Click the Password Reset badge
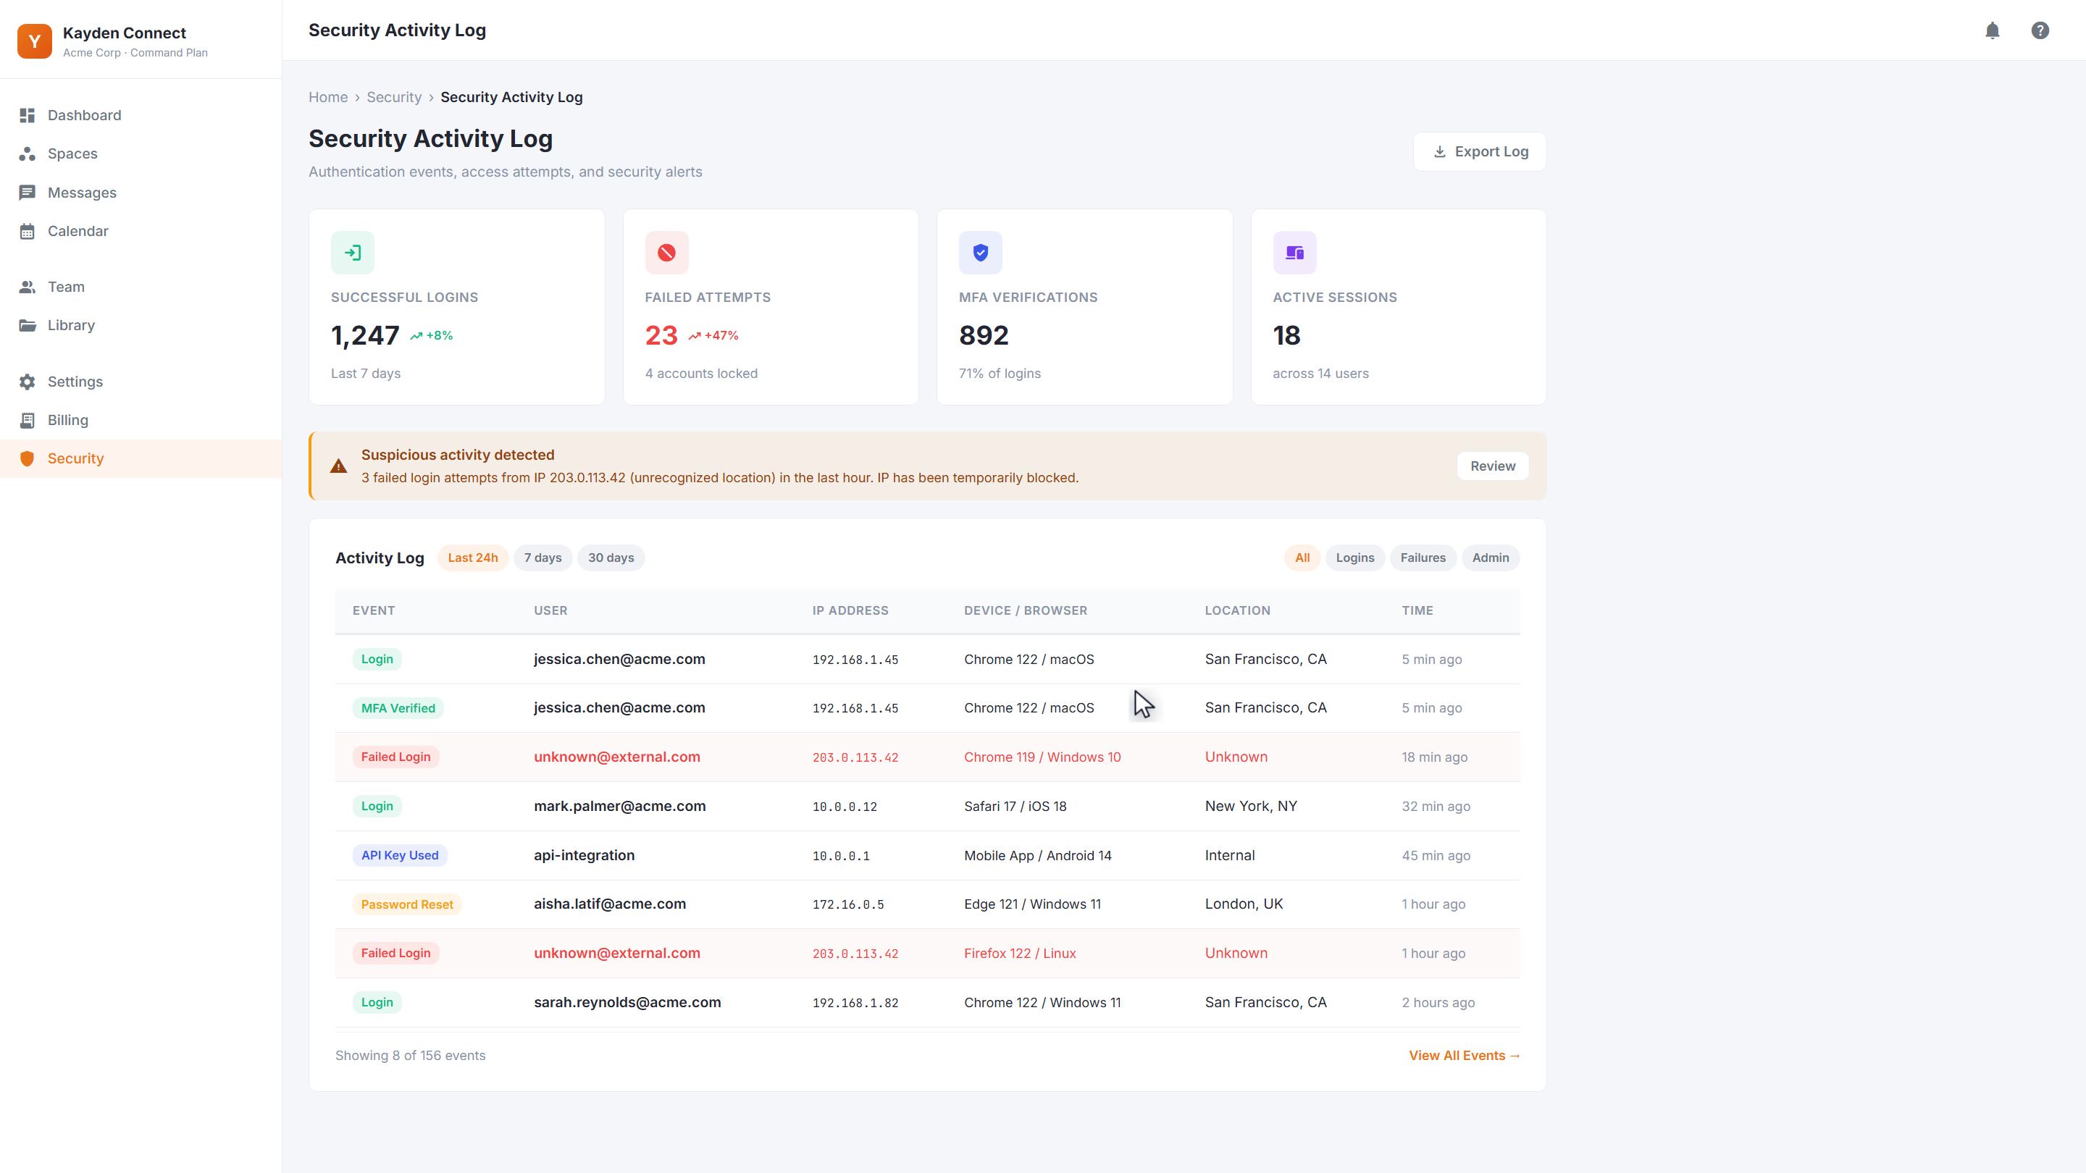This screenshot has height=1173, width=2086. [406, 904]
